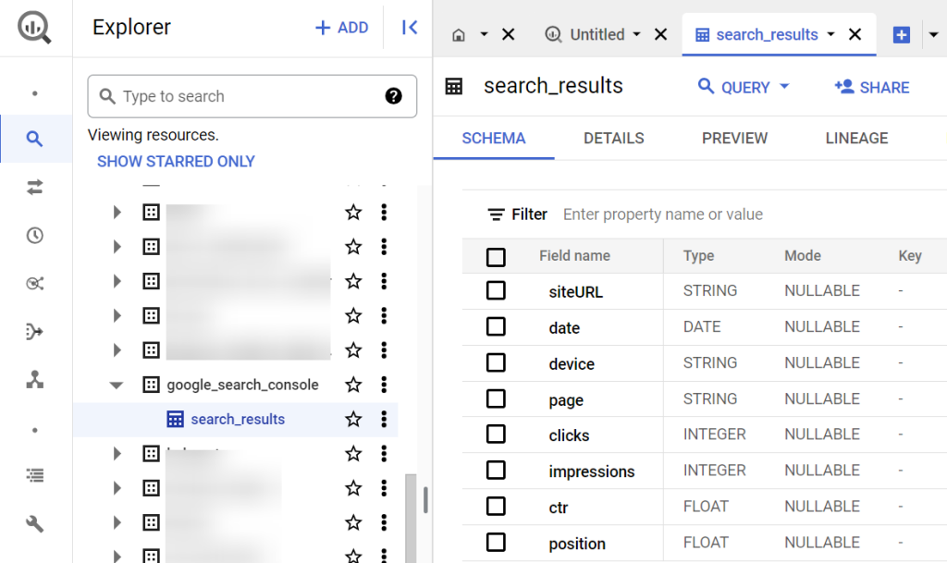
Task: Click the SHARE button
Action: 872,88
